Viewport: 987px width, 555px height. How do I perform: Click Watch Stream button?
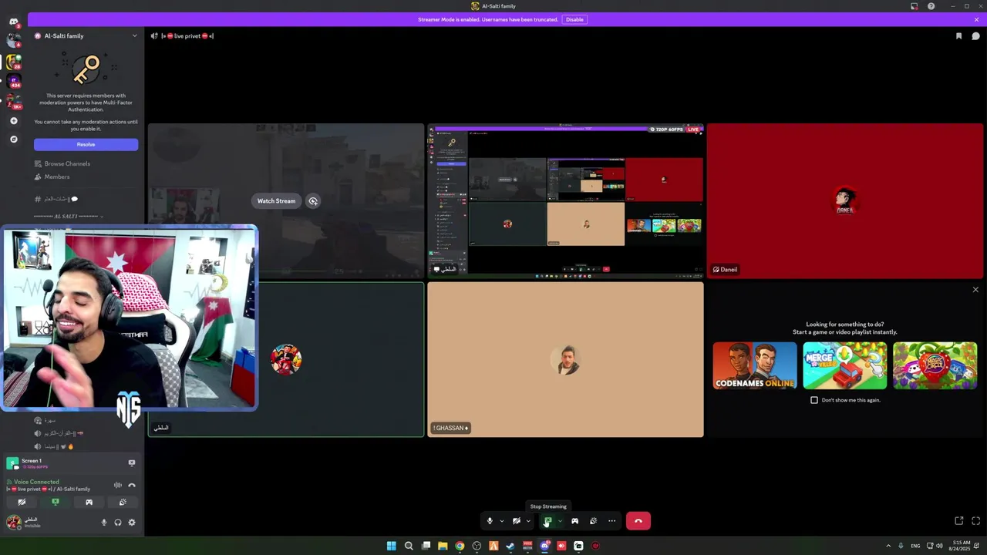[276, 201]
